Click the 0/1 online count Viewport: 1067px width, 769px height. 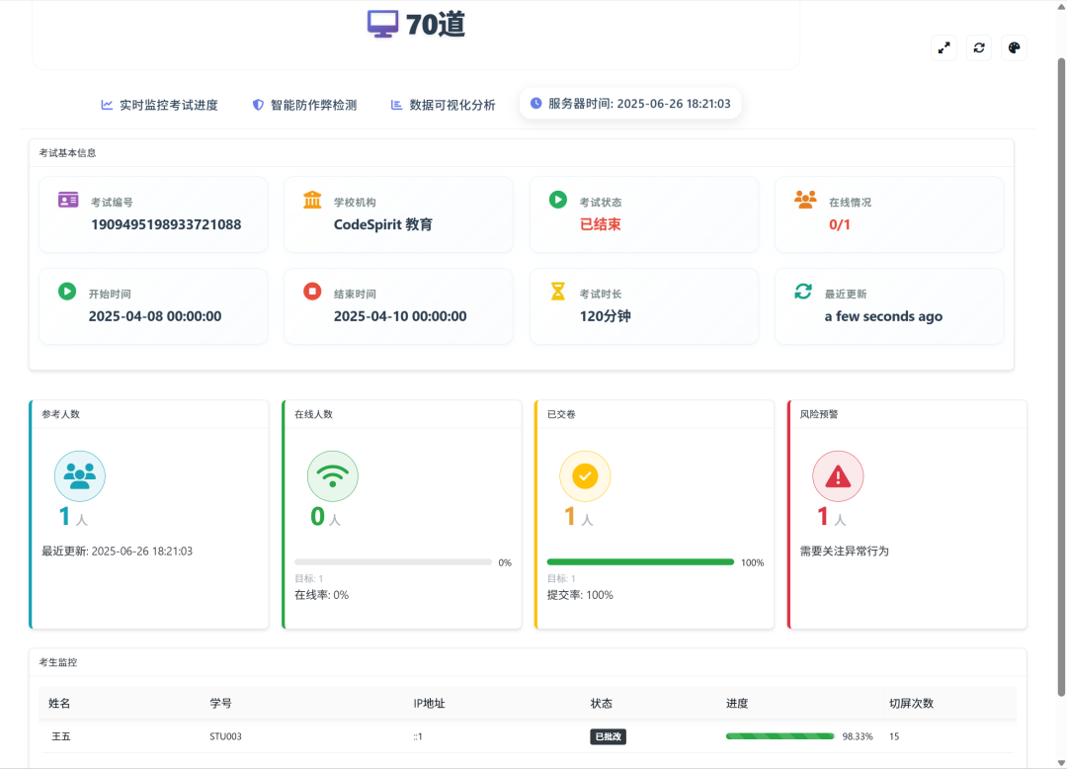(x=840, y=224)
